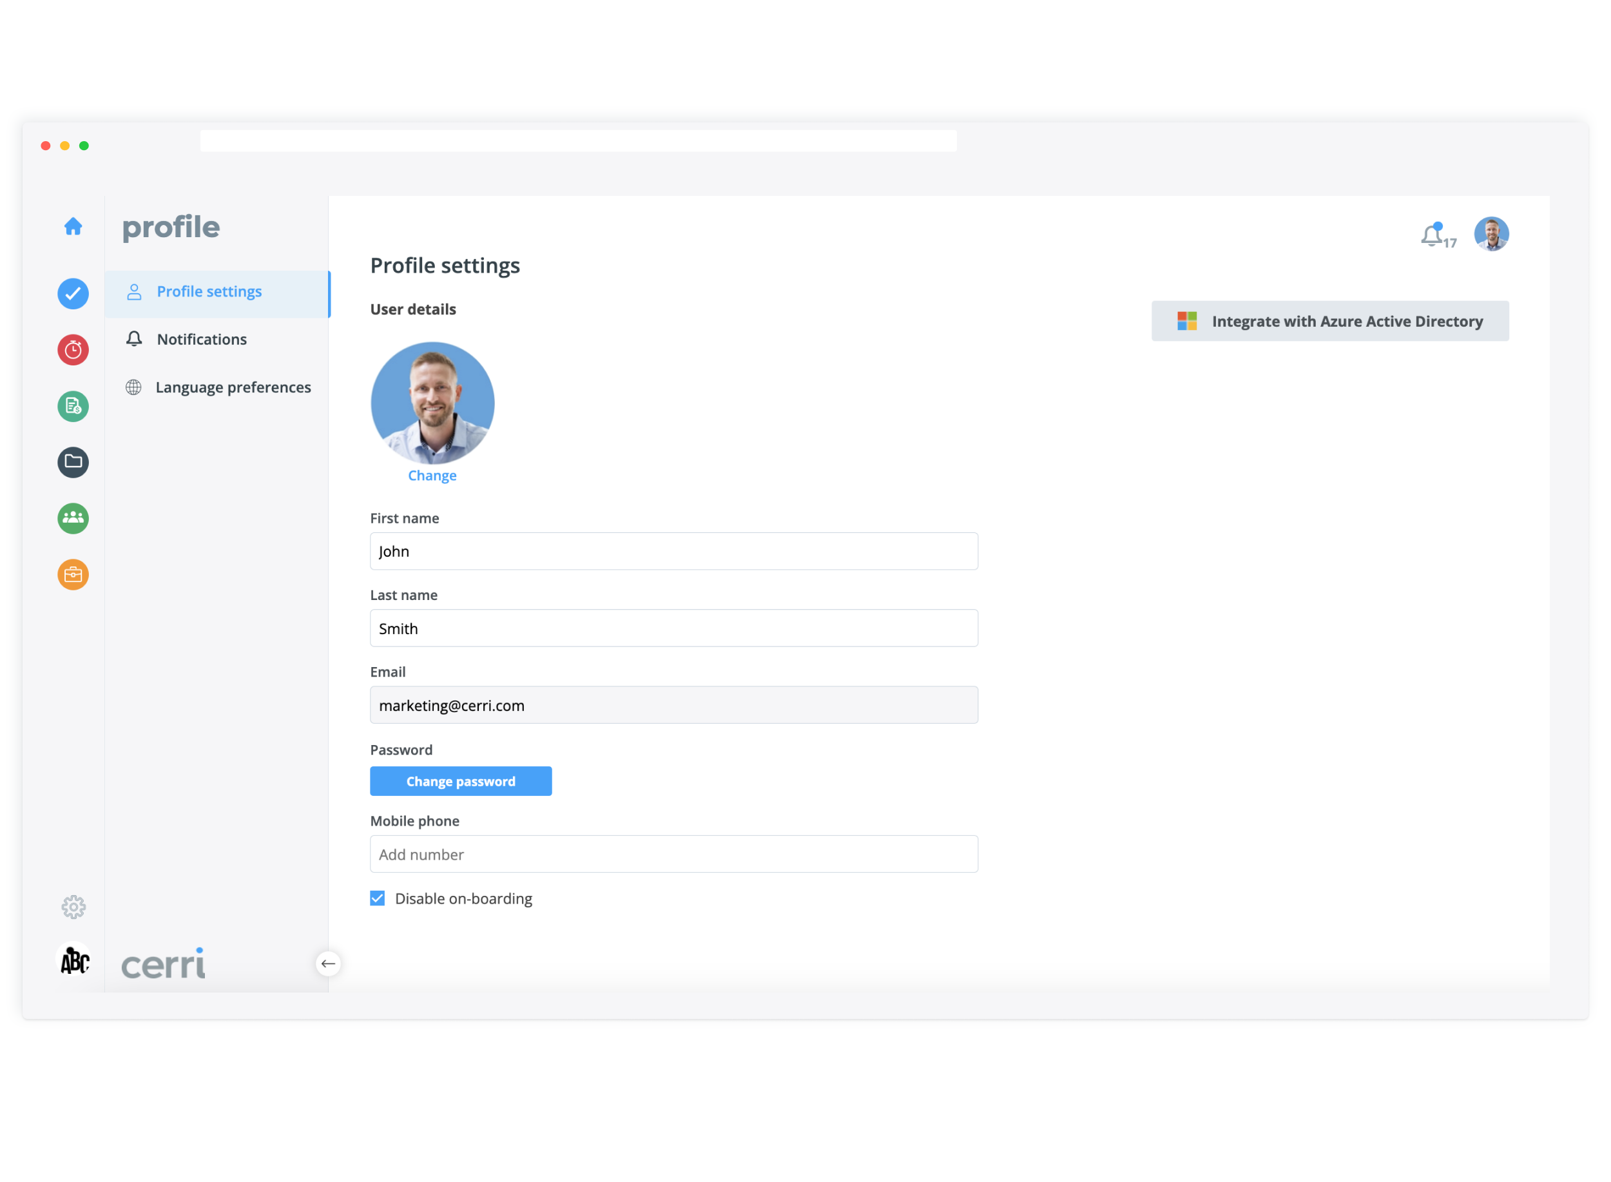Viewport: 1611px width, 1182px height.
Task: Toggle the Disable on-boarding checkbox
Action: (378, 898)
